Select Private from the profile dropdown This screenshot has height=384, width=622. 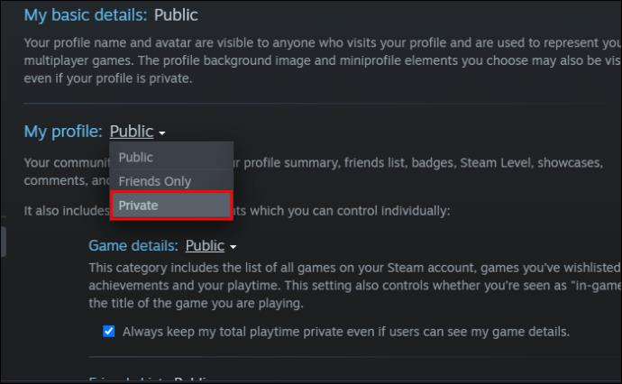coord(171,206)
